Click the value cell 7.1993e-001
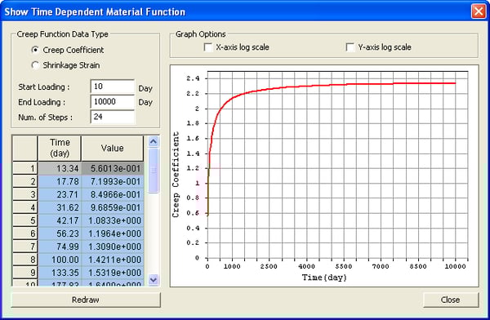Viewport: 490px width, 320px height. click(113, 181)
